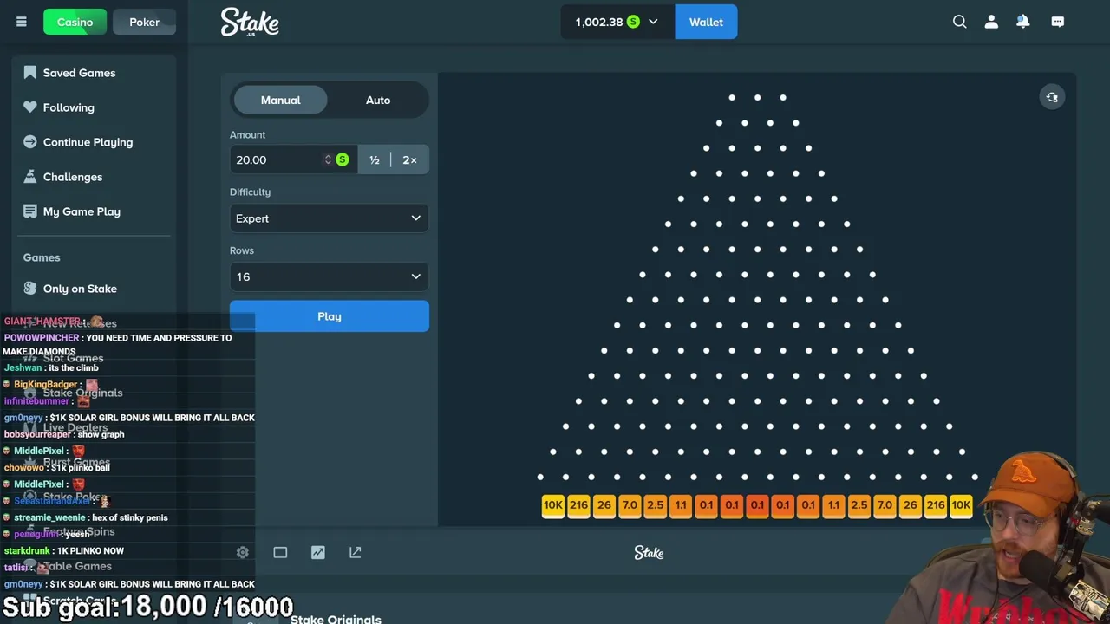Click the leftmost 10K multiplier slot
The height and width of the screenshot is (624, 1110).
[x=553, y=504]
